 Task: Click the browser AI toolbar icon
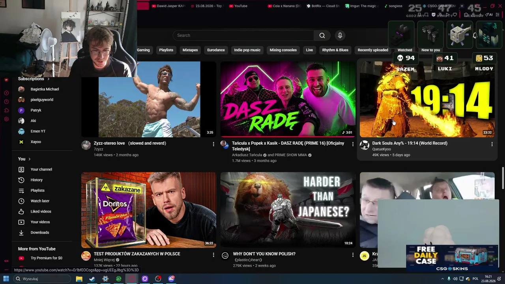coord(490,15)
